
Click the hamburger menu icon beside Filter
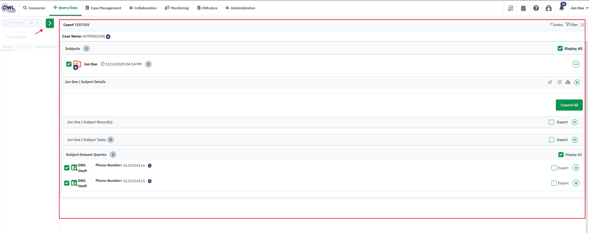click(582, 25)
